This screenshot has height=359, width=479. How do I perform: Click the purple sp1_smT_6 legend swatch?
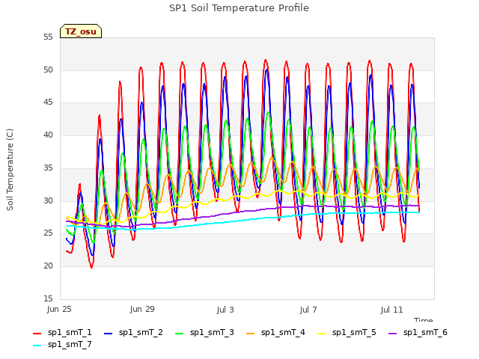(x=392, y=334)
